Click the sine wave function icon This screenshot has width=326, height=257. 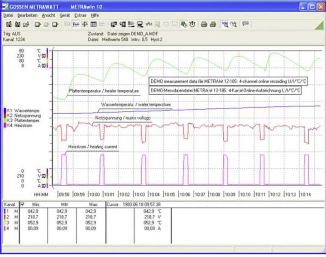point(149,24)
